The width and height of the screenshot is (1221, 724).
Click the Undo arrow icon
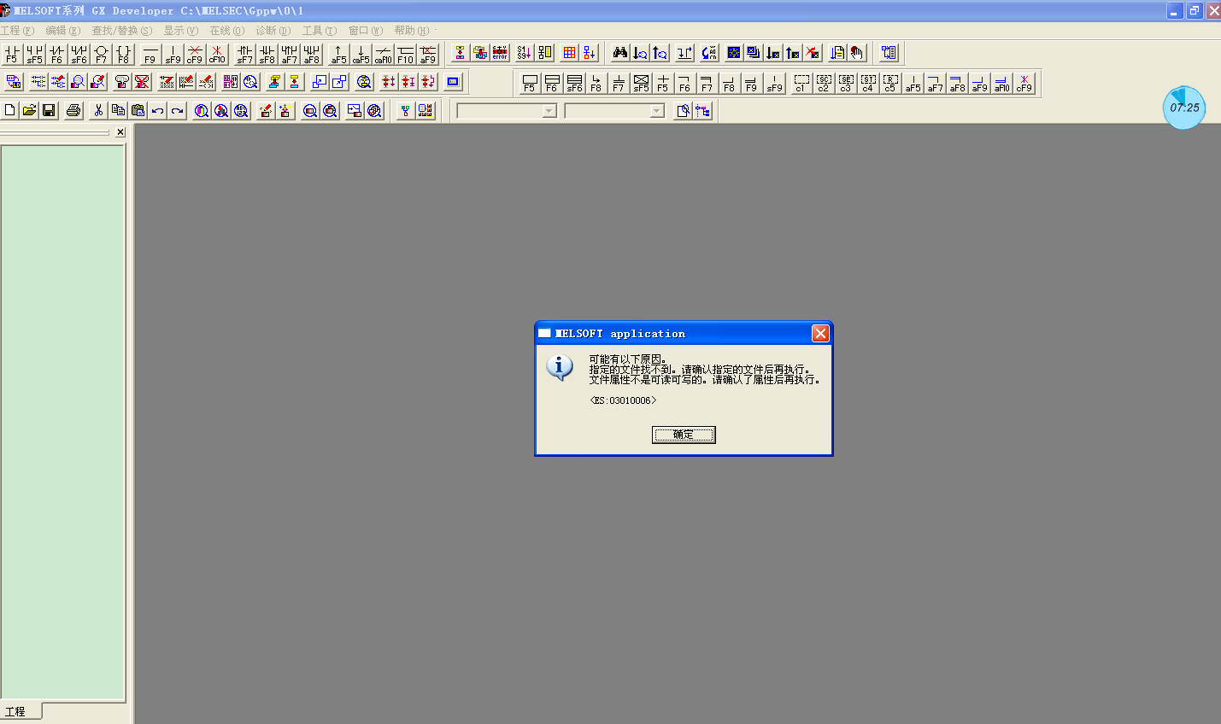[x=157, y=110]
